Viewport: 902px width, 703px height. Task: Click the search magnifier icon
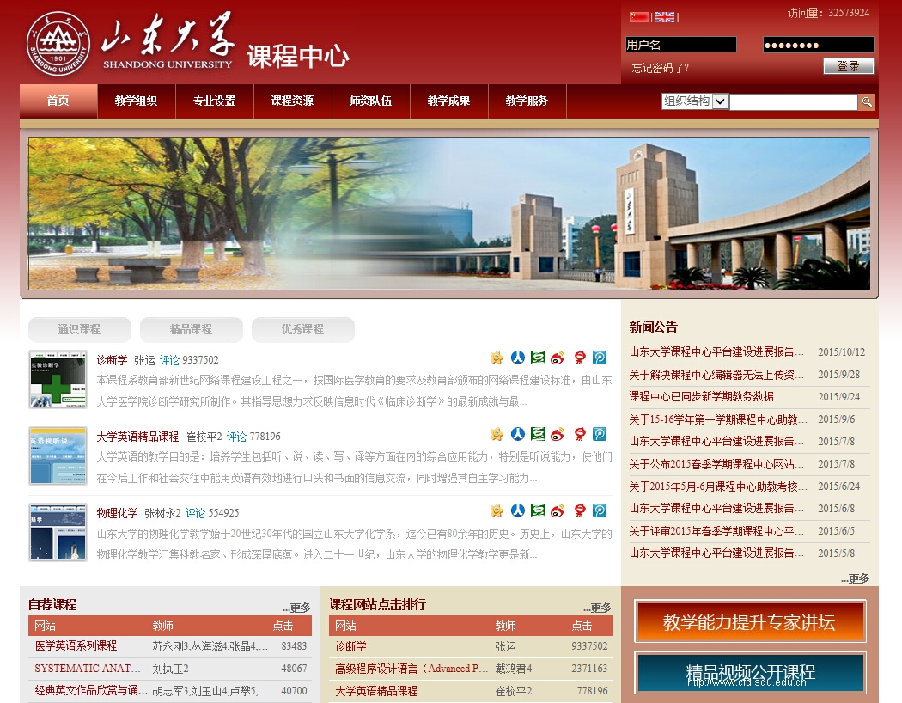pos(867,101)
